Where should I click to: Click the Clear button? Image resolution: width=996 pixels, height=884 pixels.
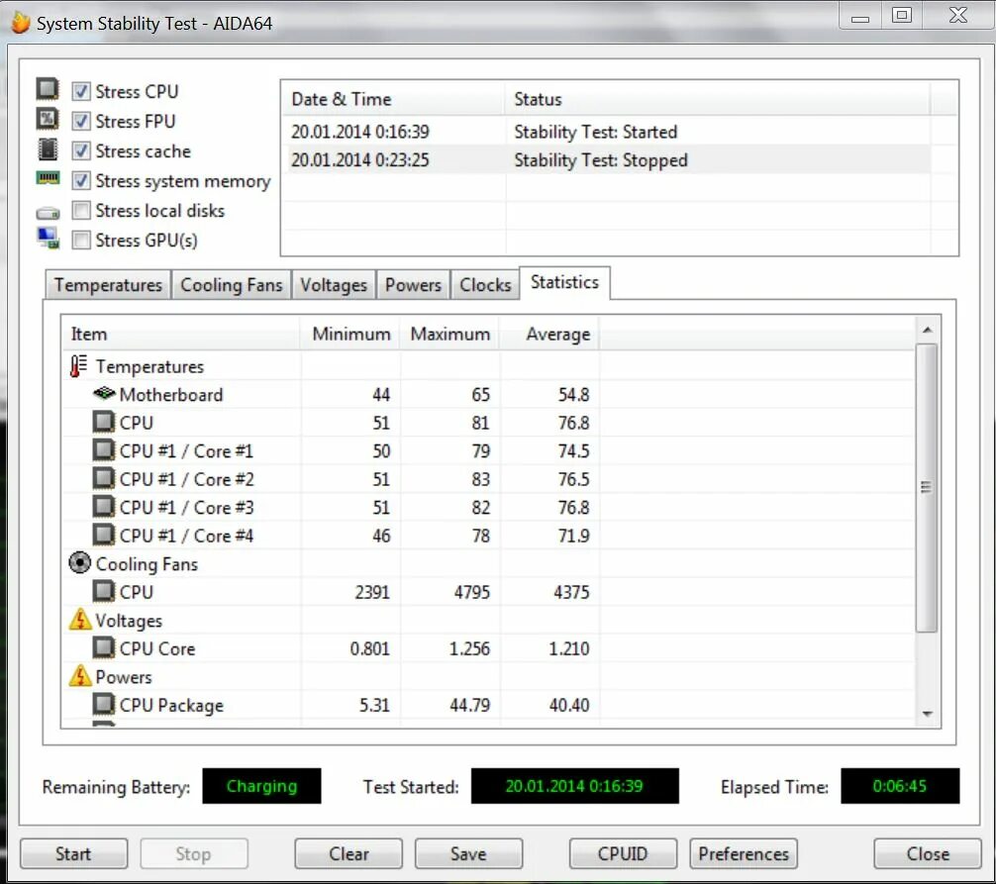click(349, 853)
